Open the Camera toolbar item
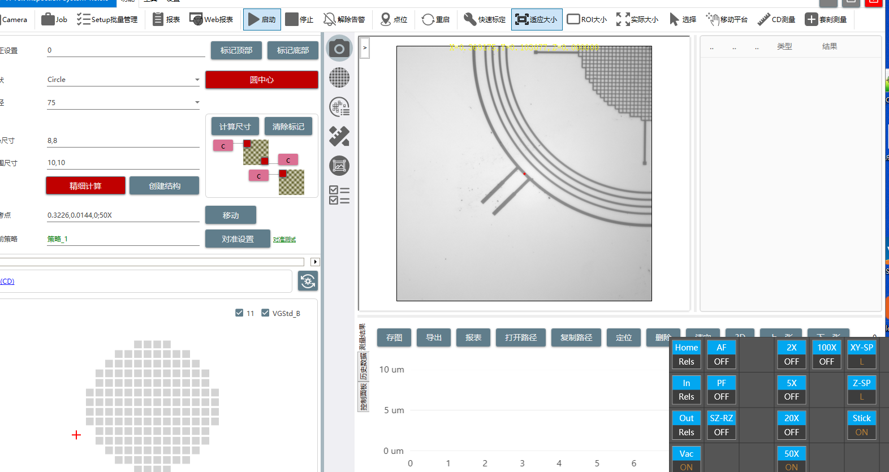 (x=14, y=19)
